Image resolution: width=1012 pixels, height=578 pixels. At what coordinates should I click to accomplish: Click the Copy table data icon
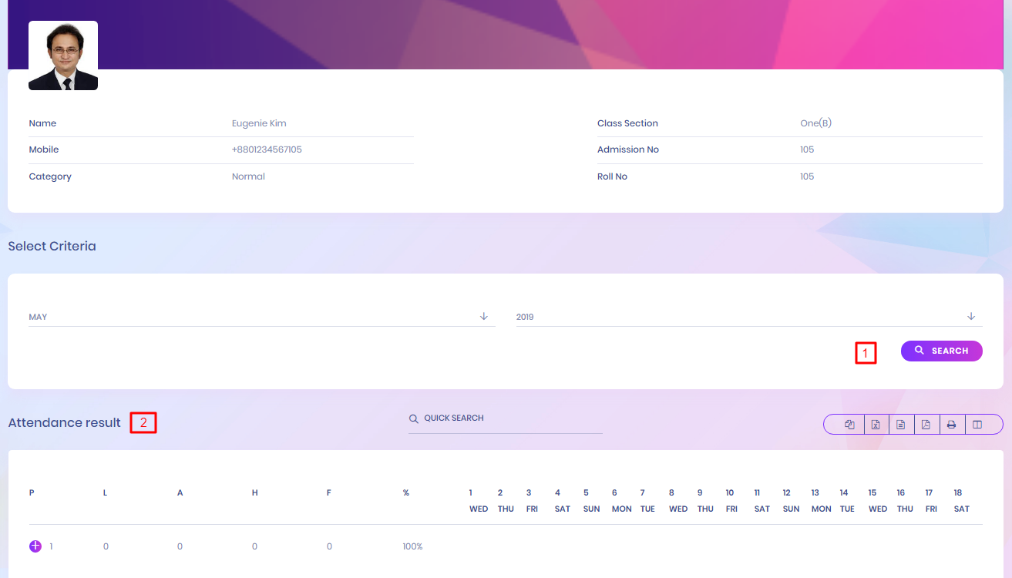tap(849, 425)
